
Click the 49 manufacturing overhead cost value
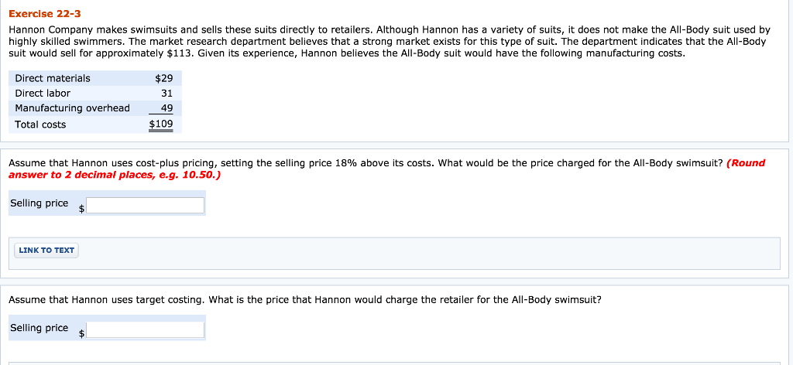coord(166,108)
